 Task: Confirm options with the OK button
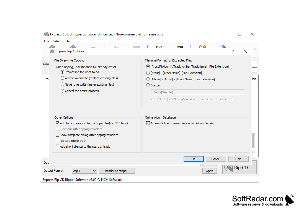(x=194, y=159)
